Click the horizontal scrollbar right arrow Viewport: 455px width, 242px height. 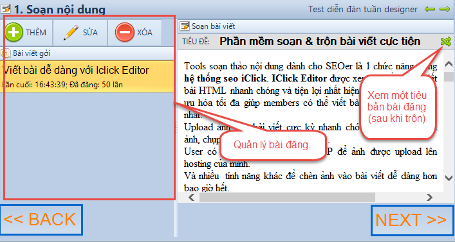[x=429, y=198]
